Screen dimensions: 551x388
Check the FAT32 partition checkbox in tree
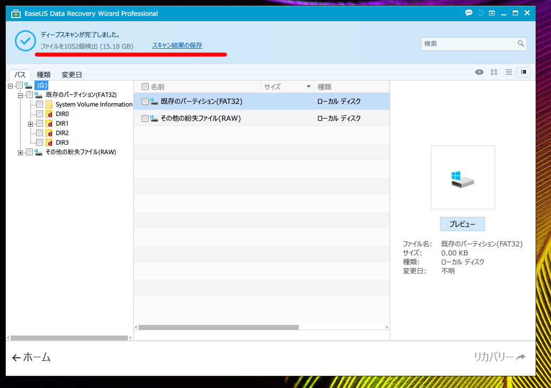coord(30,95)
